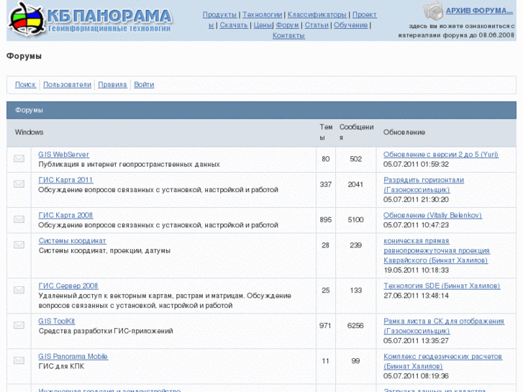Screen dimensions: 523x392
Task: Open the АРХИВ ФОРУМА link
Action: (x=479, y=11)
